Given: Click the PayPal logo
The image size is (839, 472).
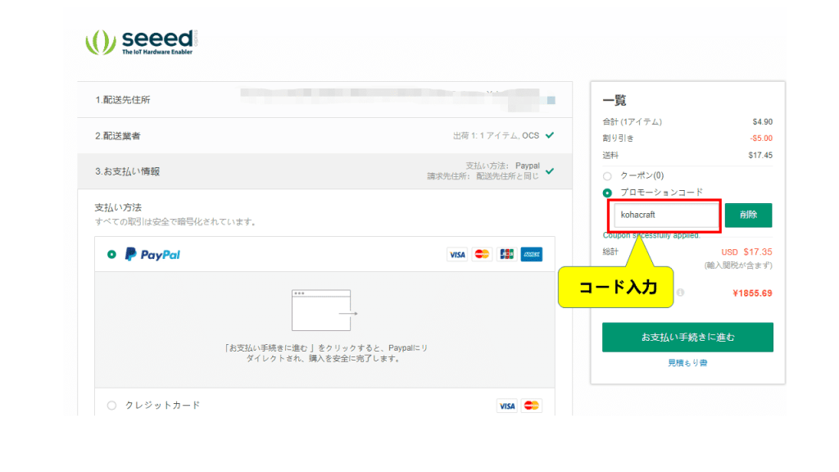Looking at the screenshot, I should tap(152, 254).
